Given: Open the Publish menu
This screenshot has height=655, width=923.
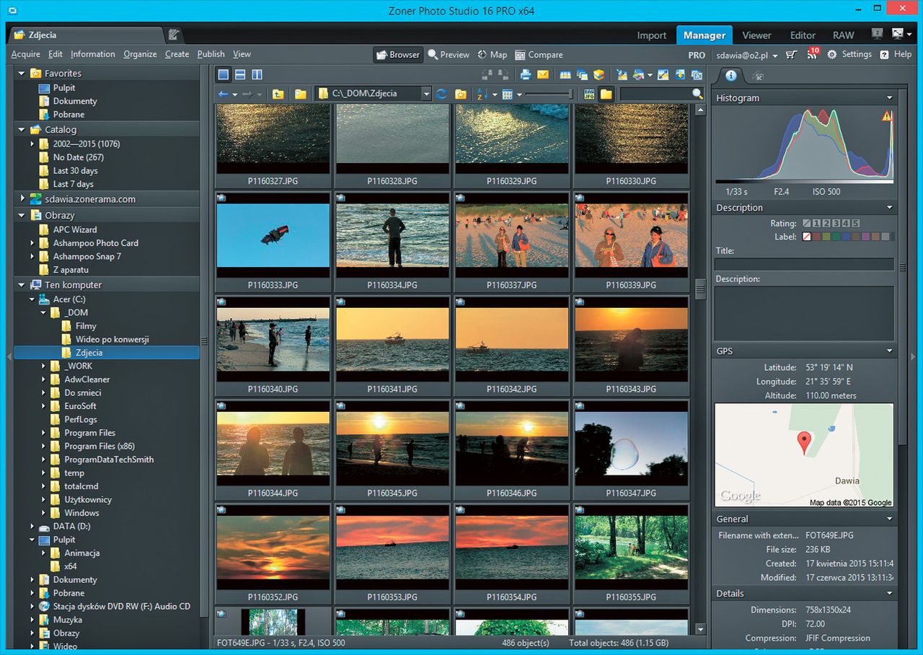Looking at the screenshot, I should [211, 54].
